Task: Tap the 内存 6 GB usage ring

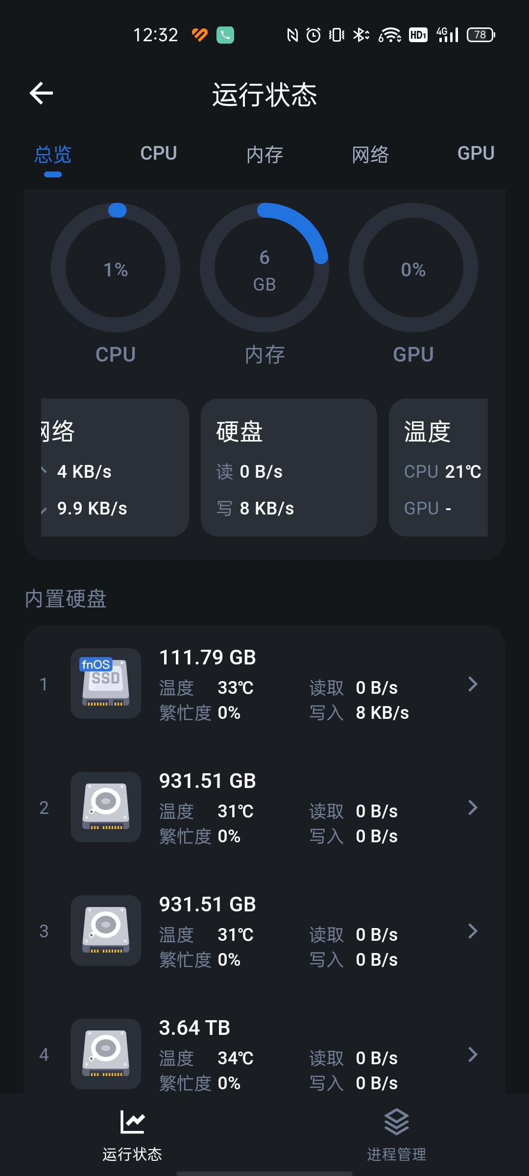Action: click(x=264, y=268)
